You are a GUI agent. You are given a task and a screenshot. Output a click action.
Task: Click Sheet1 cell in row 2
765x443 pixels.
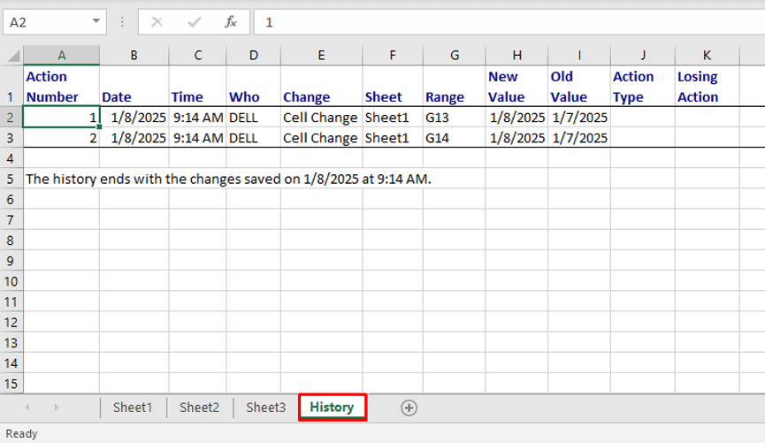pyautogui.click(x=393, y=118)
